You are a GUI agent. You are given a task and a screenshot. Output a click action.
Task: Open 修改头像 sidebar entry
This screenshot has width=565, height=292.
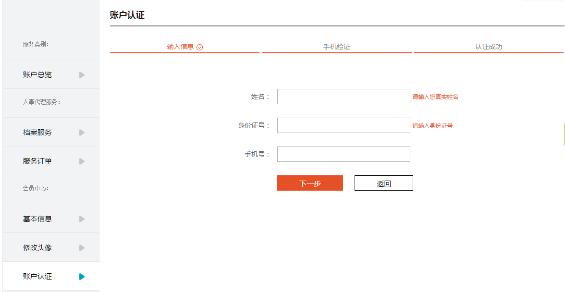51,247
